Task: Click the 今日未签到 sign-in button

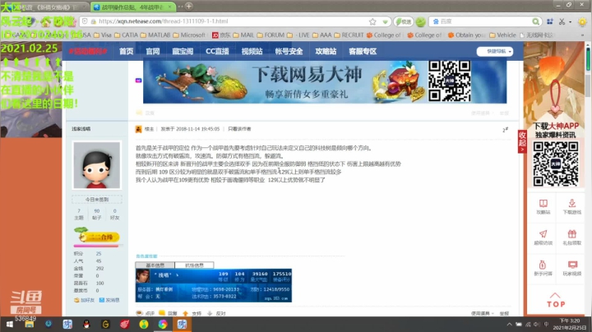Action: 97,199
